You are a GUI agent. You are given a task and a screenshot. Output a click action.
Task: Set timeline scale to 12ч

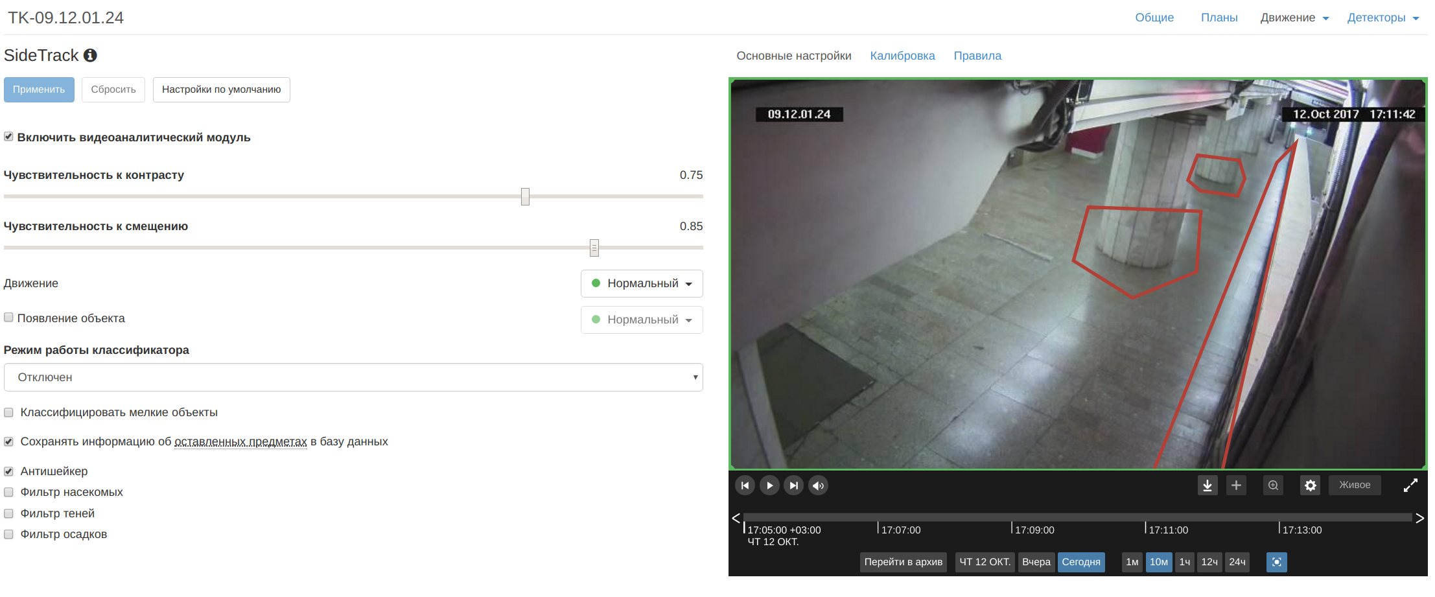click(1209, 562)
